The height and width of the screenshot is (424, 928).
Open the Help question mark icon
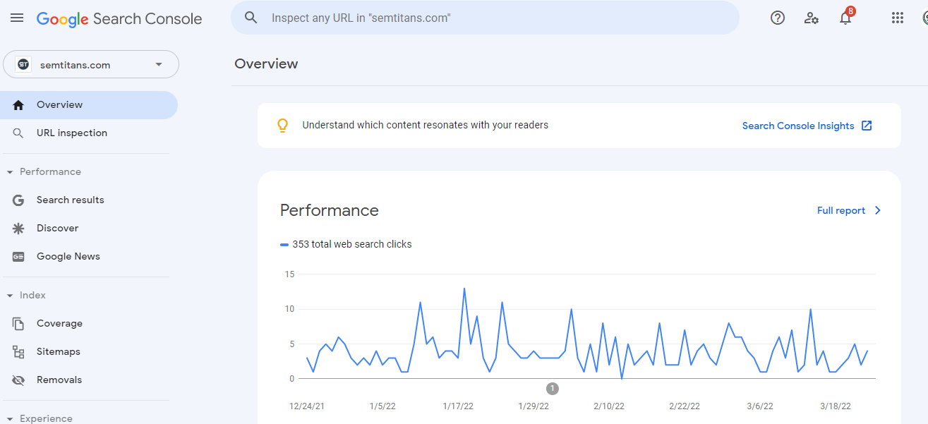click(x=778, y=18)
